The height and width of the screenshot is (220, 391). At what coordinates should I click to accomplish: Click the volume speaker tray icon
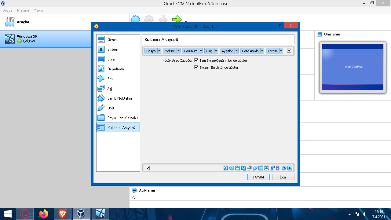364,214
